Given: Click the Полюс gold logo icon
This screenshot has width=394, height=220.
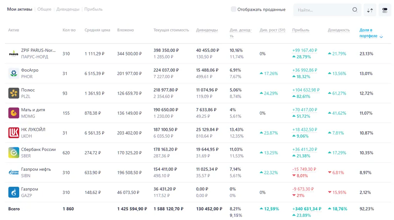Looking at the screenshot, I should pos(13,93).
